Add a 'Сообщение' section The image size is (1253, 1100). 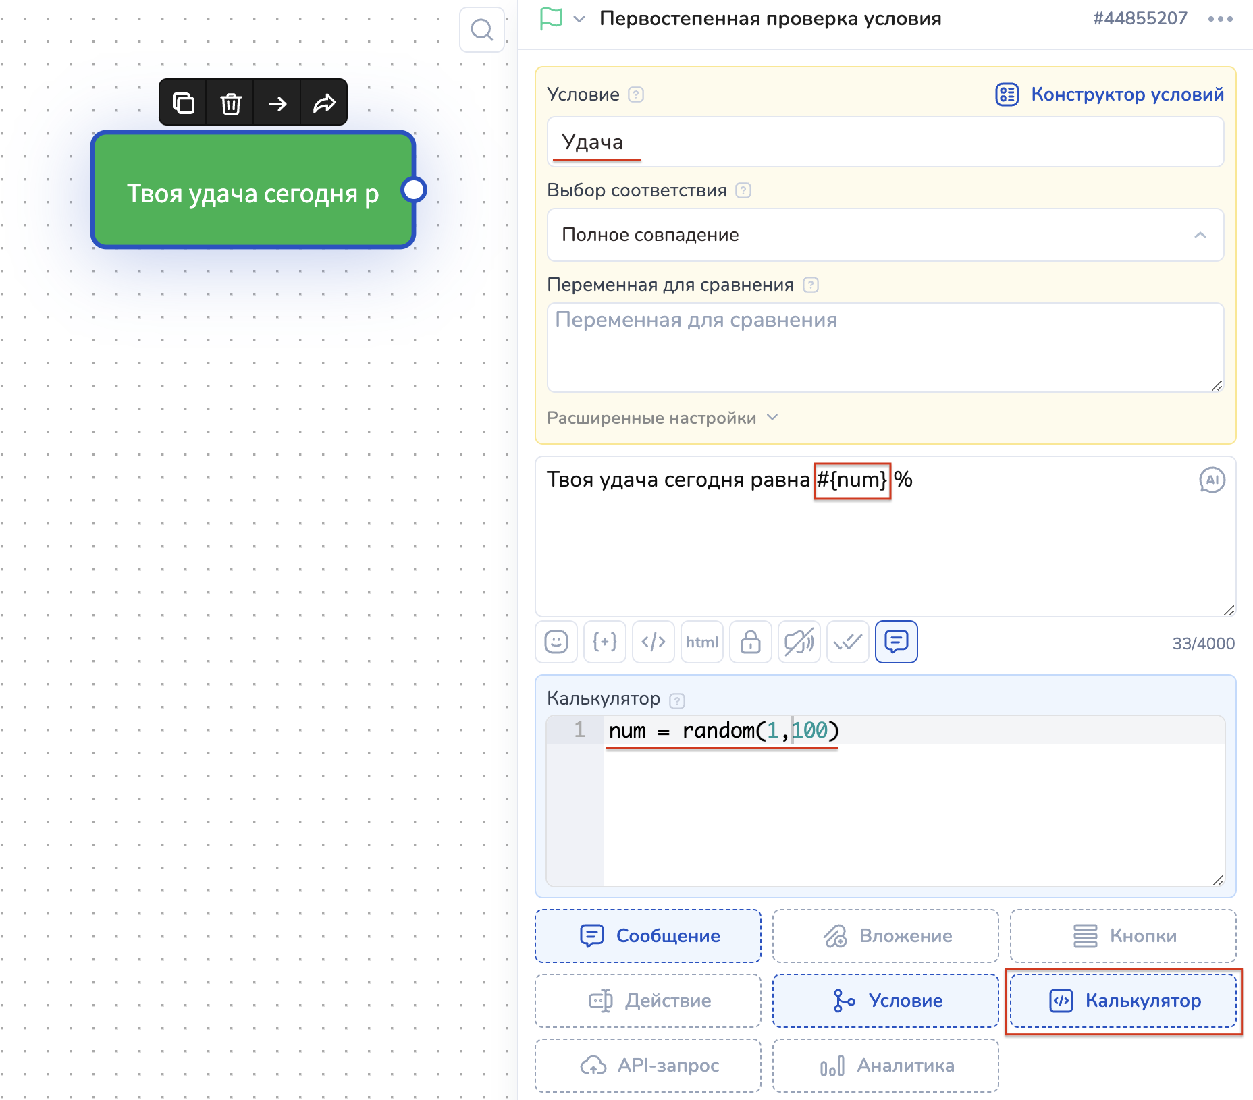[648, 936]
